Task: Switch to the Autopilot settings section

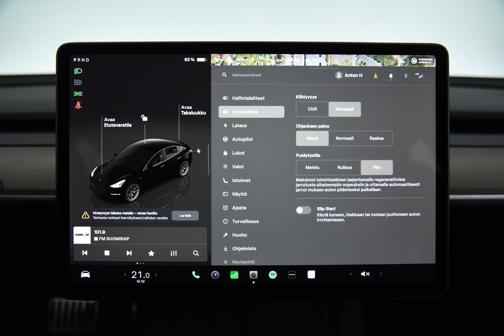Action: 242,139
